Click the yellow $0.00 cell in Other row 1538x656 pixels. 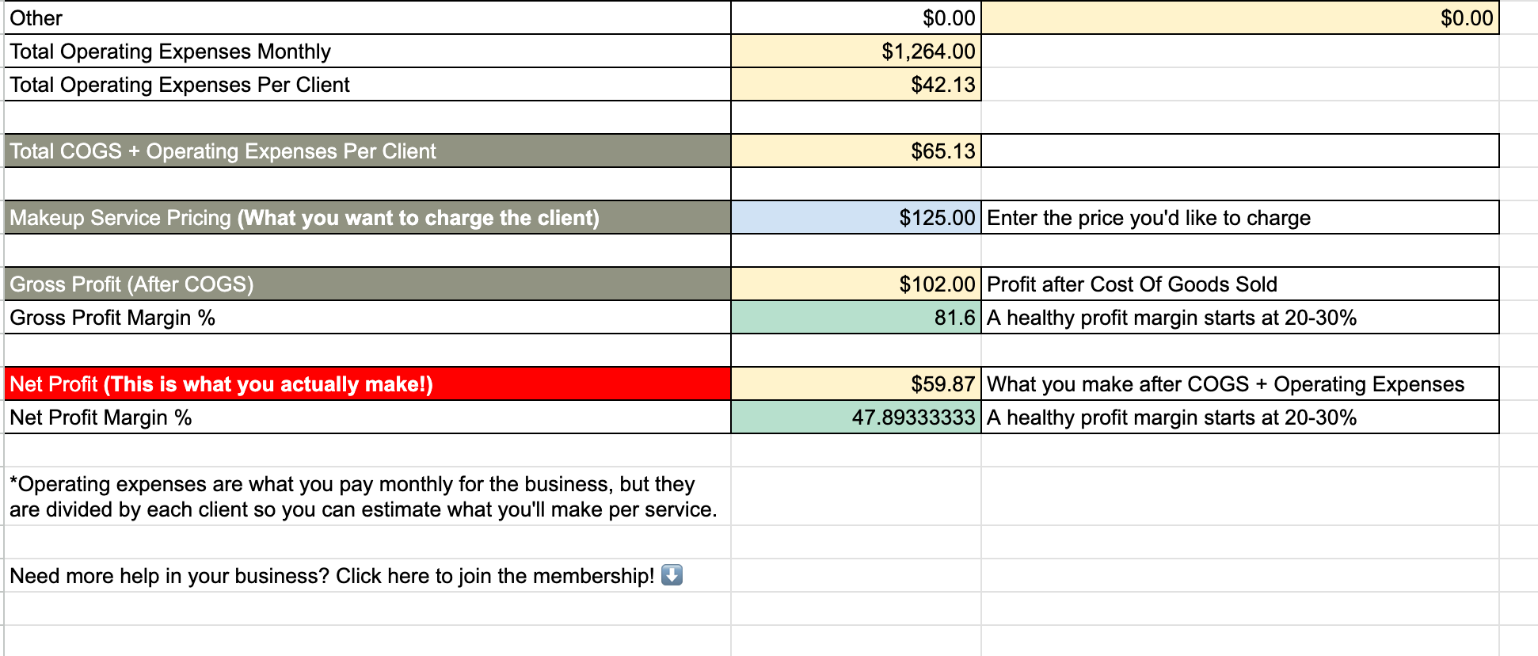tap(1239, 18)
